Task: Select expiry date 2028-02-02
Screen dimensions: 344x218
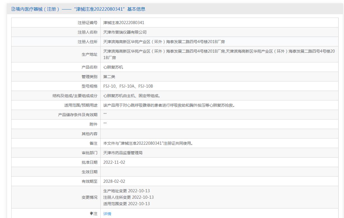Action: (114, 181)
